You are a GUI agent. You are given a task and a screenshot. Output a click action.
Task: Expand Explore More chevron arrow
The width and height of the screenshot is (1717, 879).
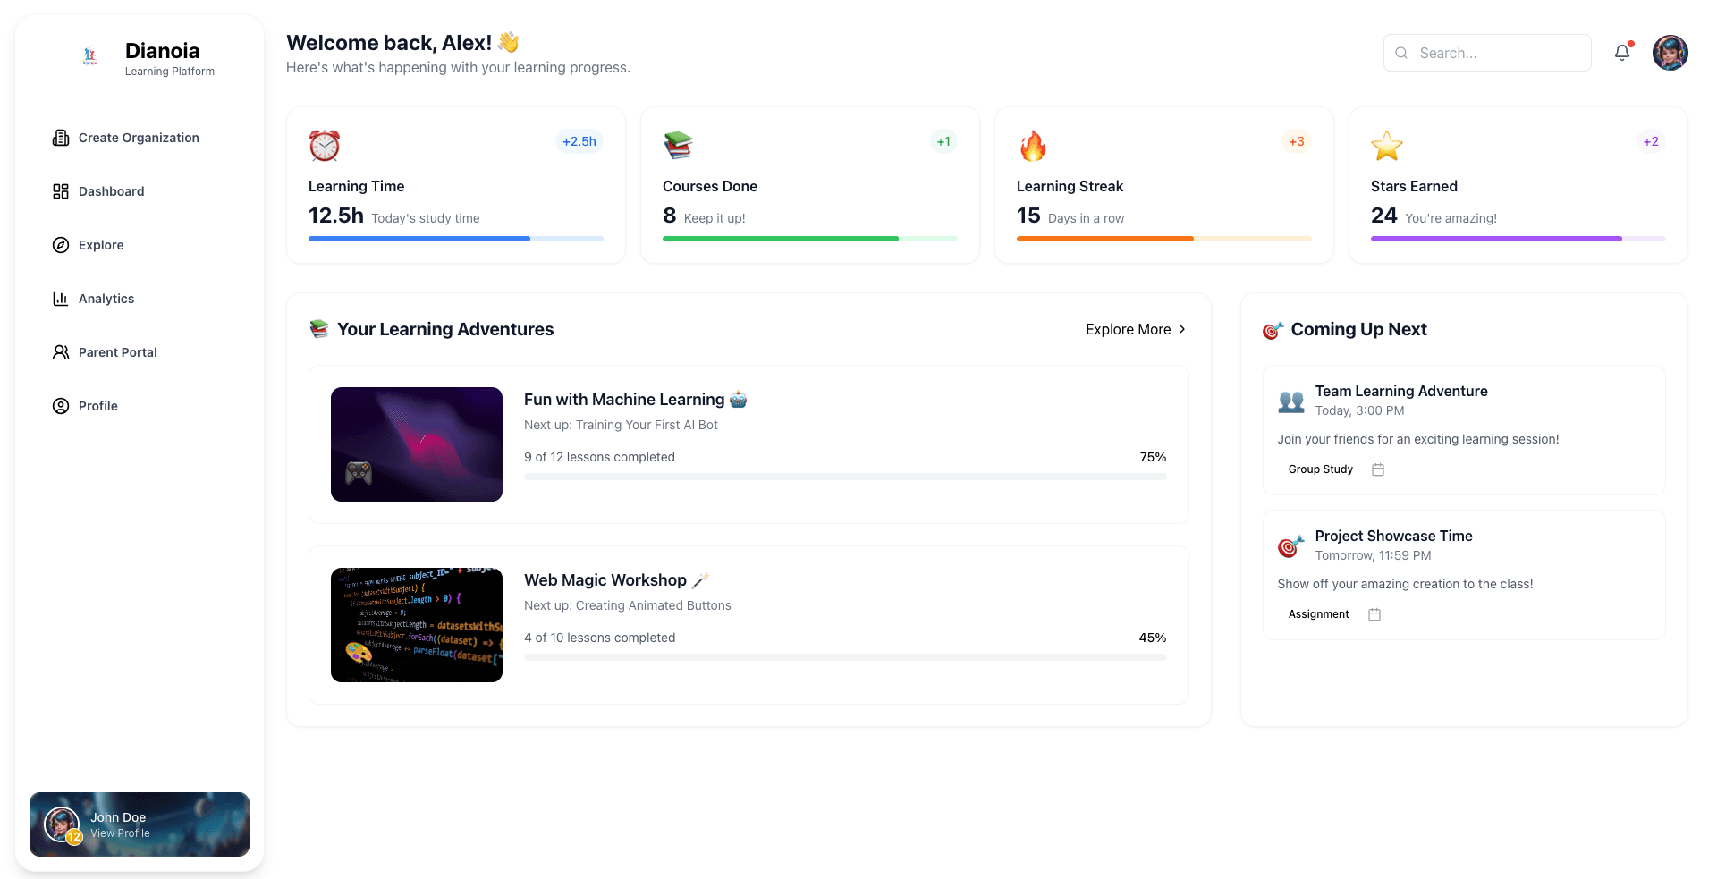coord(1182,329)
